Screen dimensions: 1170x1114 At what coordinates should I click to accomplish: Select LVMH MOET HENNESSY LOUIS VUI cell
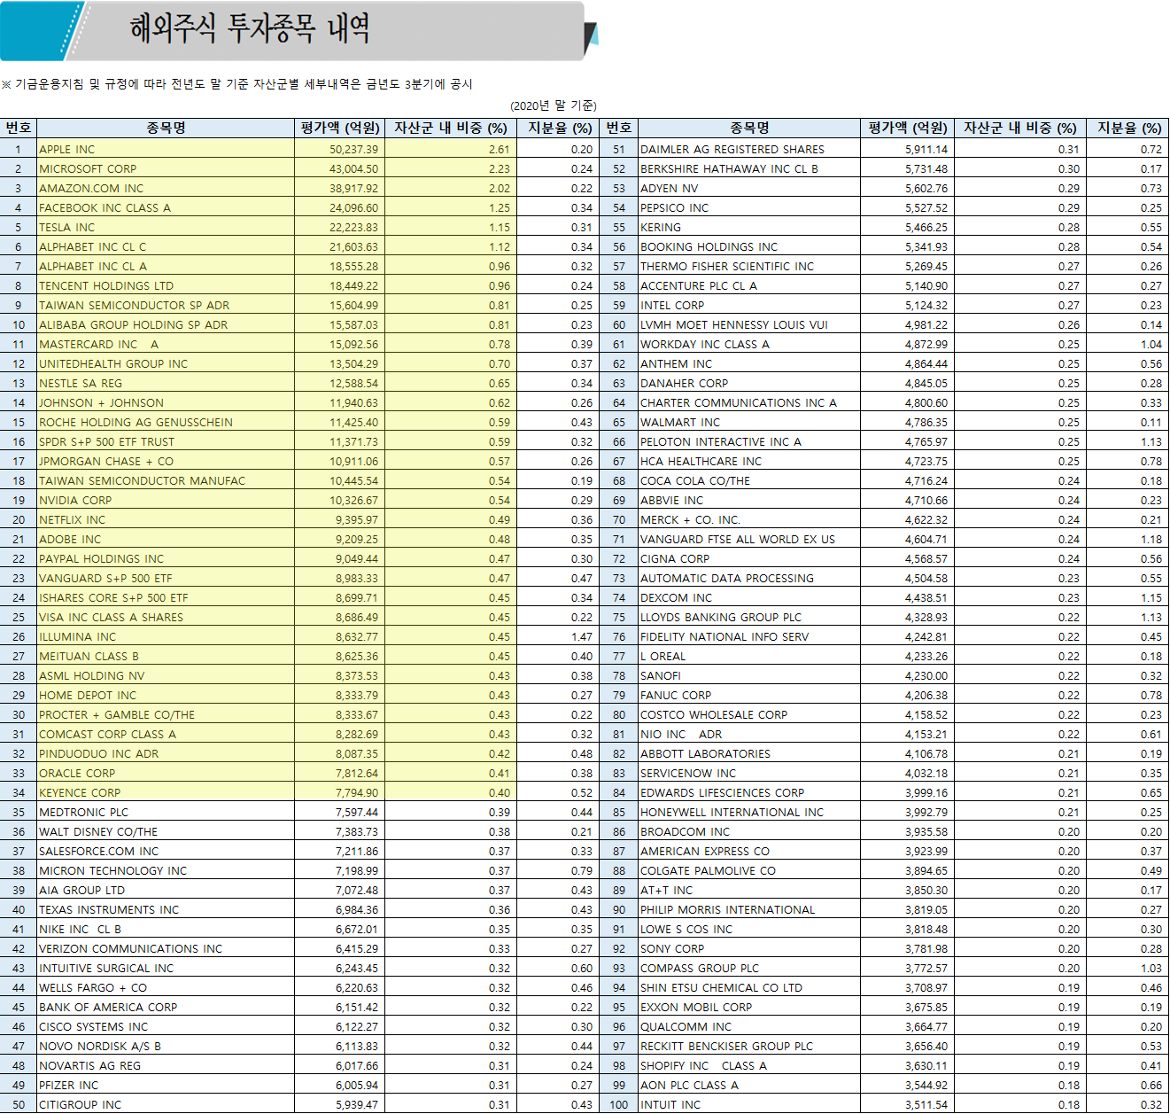click(x=749, y=324)
